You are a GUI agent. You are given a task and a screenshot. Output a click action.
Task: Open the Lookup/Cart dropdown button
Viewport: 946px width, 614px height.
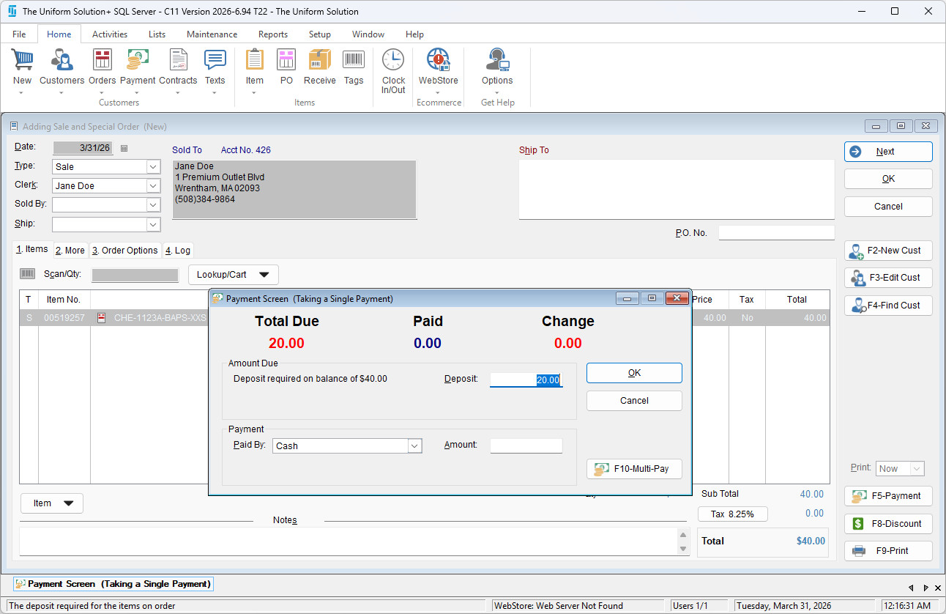tap(234, 275)
